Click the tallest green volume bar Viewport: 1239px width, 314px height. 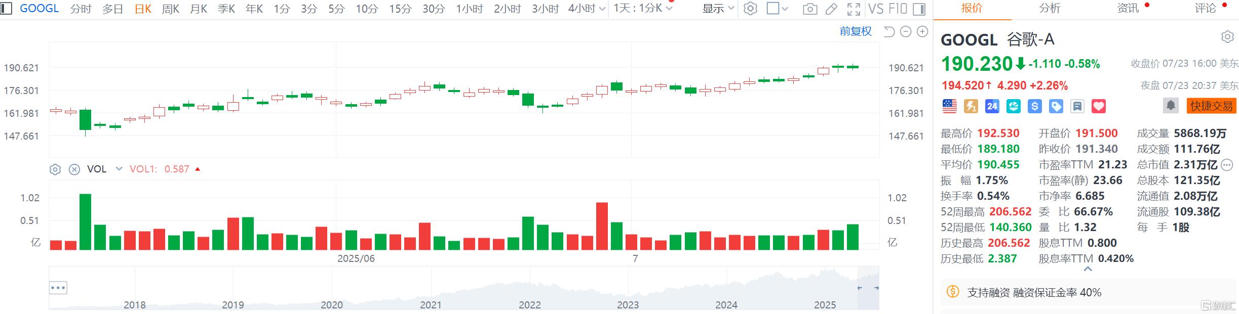85,222
